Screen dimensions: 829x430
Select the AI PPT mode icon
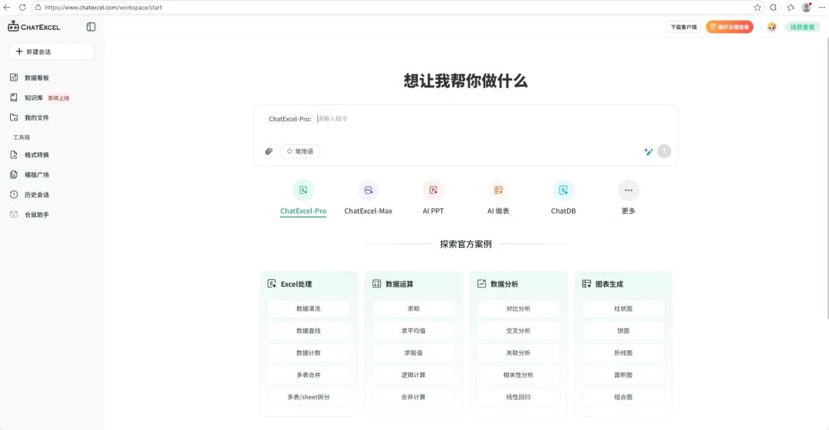point(433,190)
